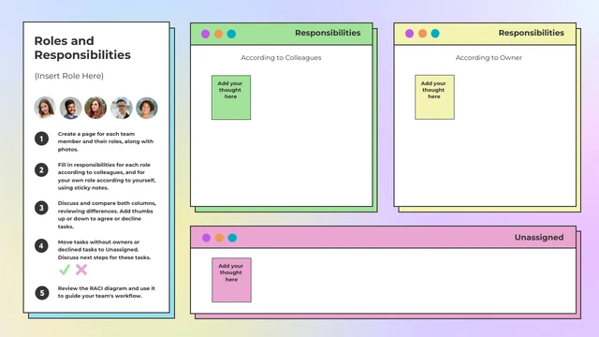Click the 'Unassigned' title in the pink header
599x337 pixels.
[x=539, y=237]
